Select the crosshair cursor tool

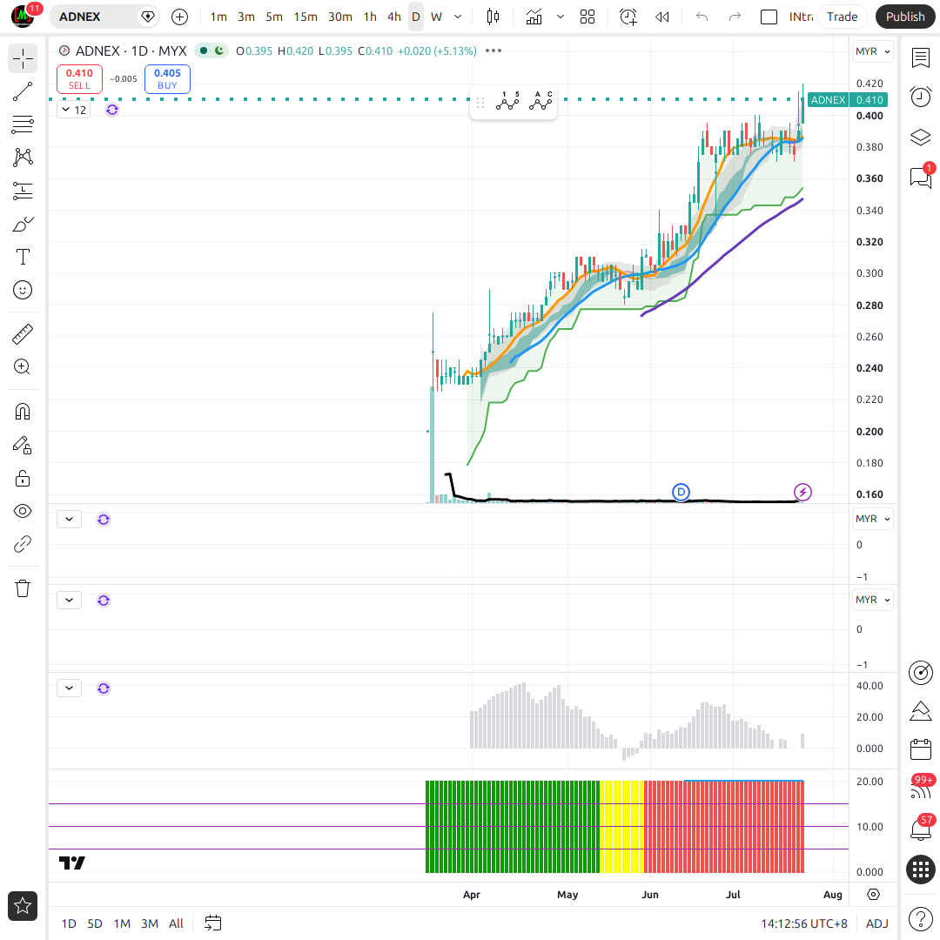pyautogui.click(x=23, y=59)
